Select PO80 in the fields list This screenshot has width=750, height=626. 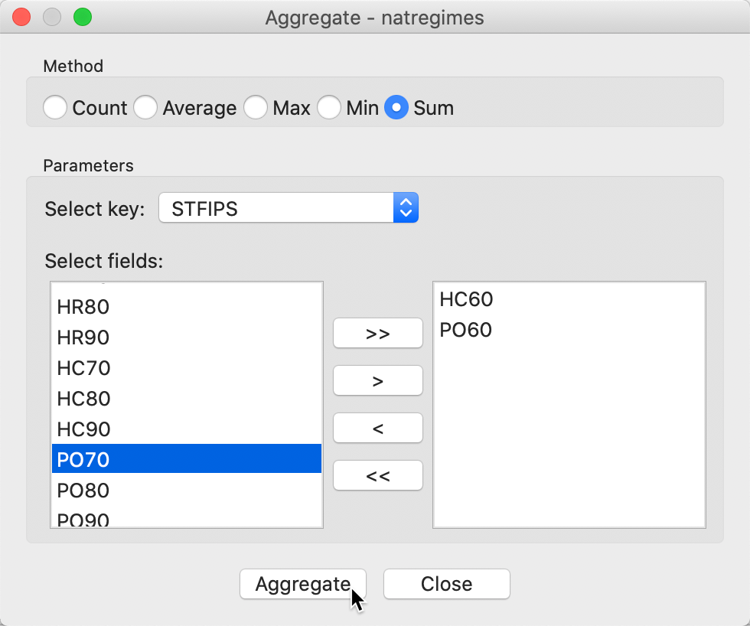[x=187, y=491]
